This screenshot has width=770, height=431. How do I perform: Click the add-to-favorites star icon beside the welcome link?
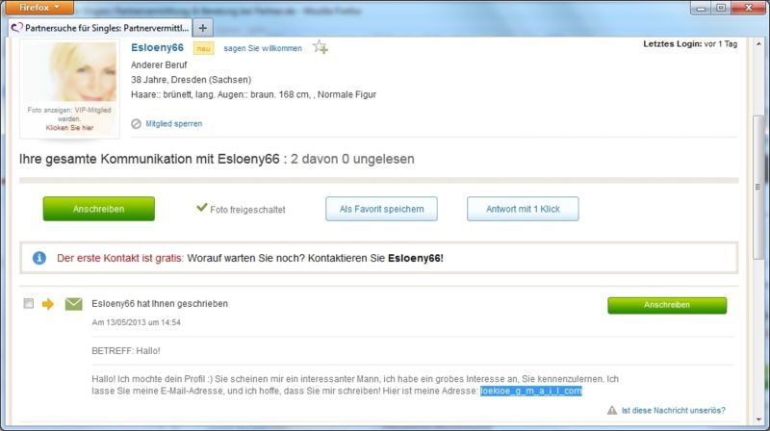[321, 47]
